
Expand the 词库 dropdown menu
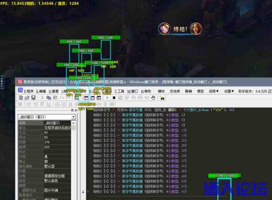coord(214,91)
